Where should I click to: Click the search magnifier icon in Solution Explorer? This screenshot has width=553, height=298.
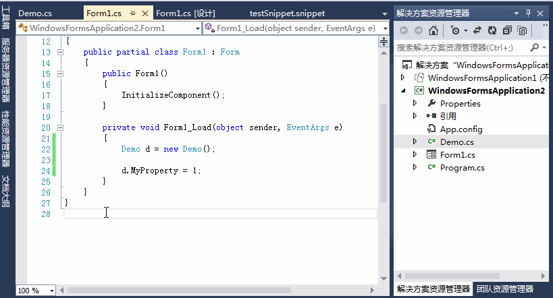coord(534,48)
